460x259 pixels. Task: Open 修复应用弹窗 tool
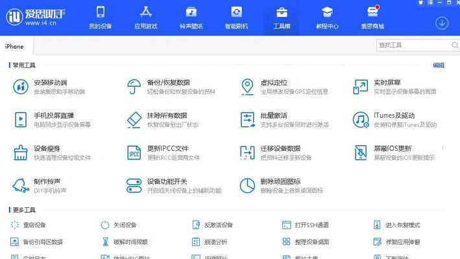pos(396,242)
